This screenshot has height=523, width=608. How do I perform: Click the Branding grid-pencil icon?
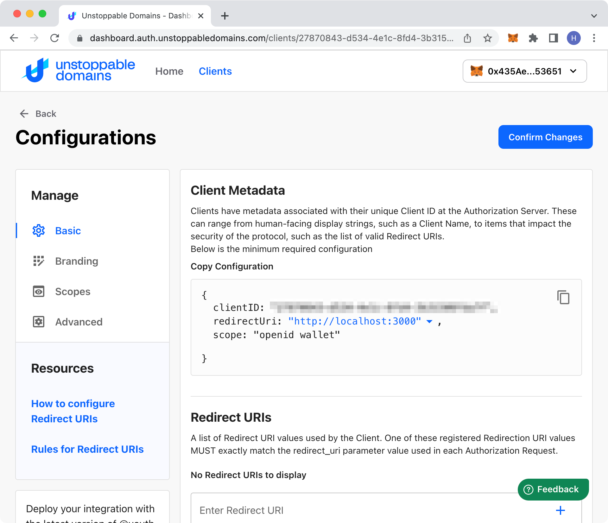coord(39,261)
